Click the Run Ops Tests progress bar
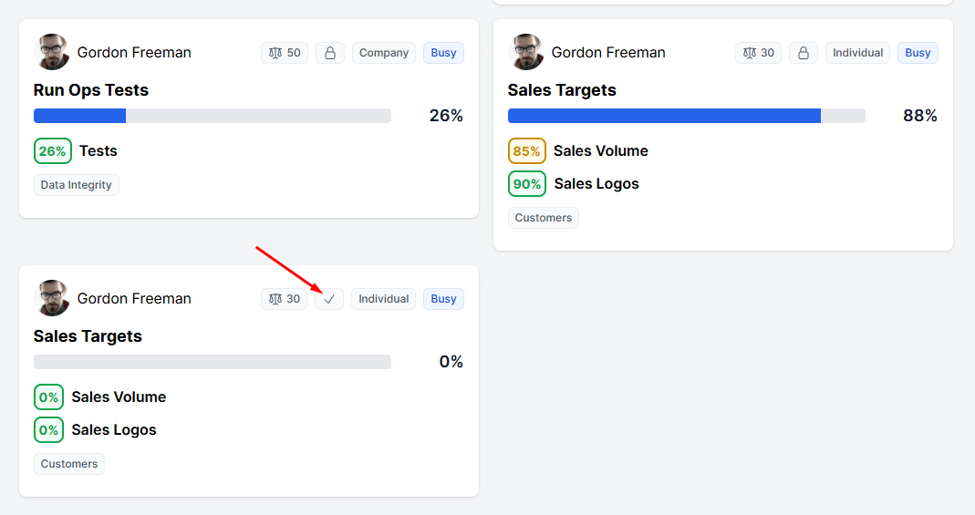Image resolution: width=975 pixels, height=515 pixels. coord(213,116)
